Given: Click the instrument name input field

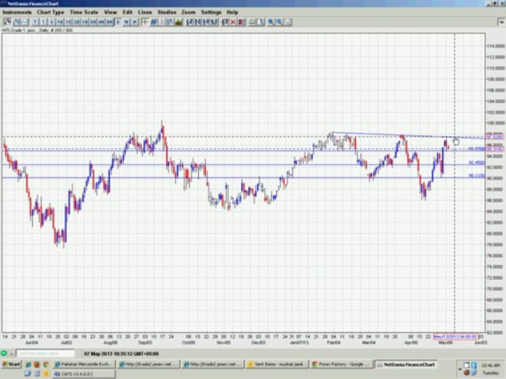Looking at the screenshot, I should [x=45, y=353].
